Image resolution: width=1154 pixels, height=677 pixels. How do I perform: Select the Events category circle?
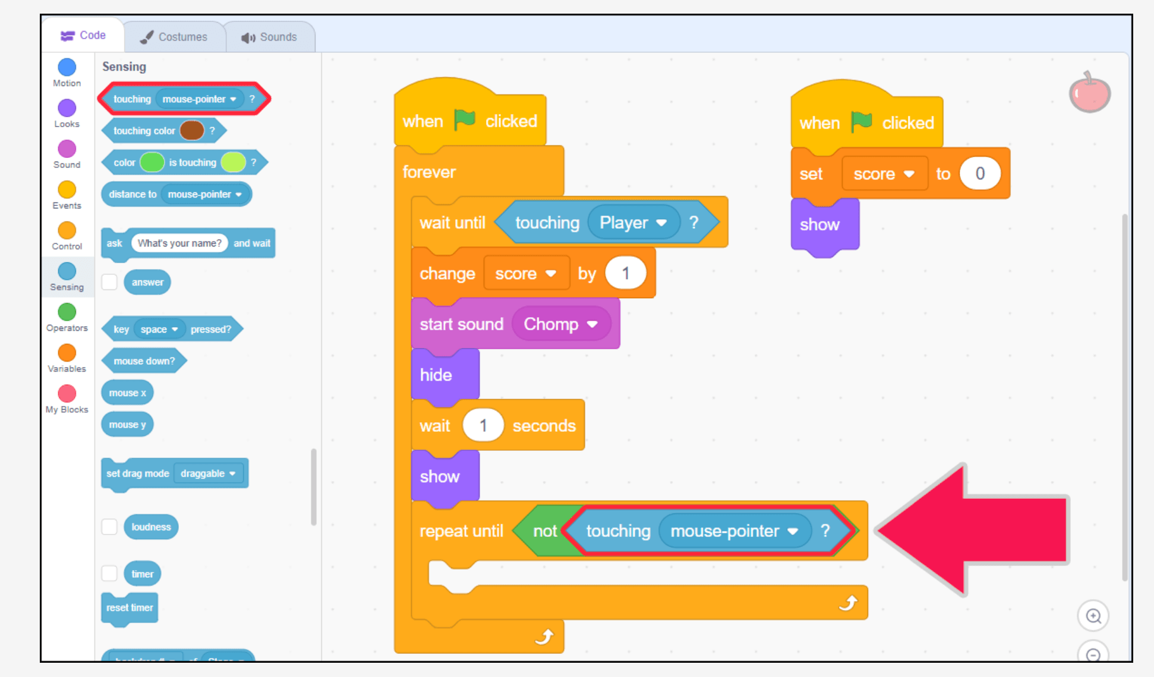point(67,189)
